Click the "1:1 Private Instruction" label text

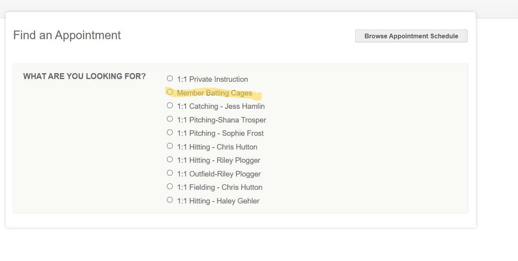[212, 79]
